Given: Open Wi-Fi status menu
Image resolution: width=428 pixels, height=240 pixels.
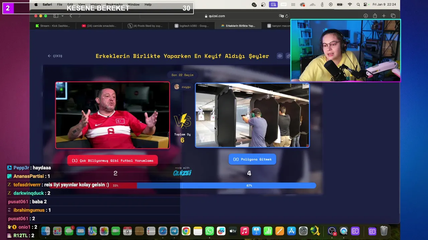Looking at the screenshot, I should 350,5.
